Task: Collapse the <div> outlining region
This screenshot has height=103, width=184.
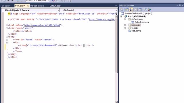Action: (x=7, y=43)
